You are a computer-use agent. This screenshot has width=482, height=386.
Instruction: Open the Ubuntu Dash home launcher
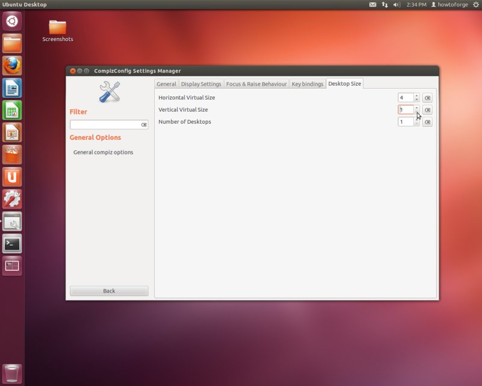click(12, 21)
